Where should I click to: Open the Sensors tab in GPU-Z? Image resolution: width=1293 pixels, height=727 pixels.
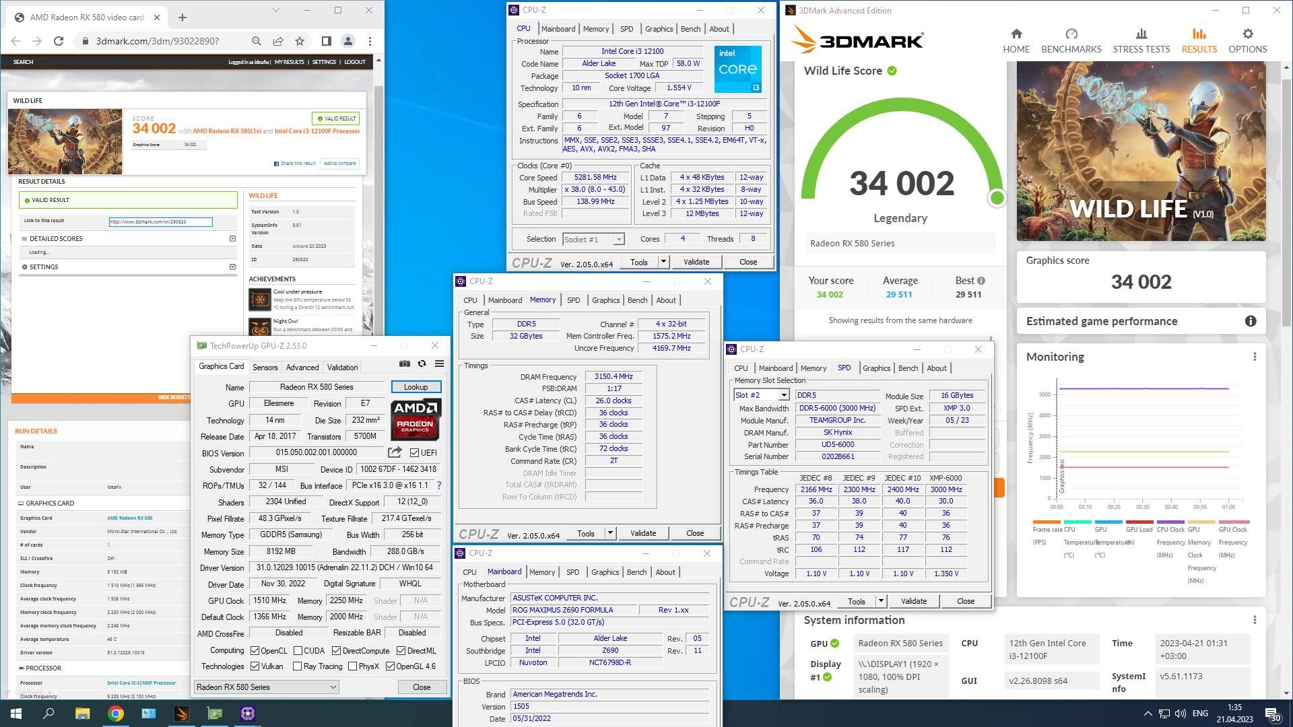[265, 368]
